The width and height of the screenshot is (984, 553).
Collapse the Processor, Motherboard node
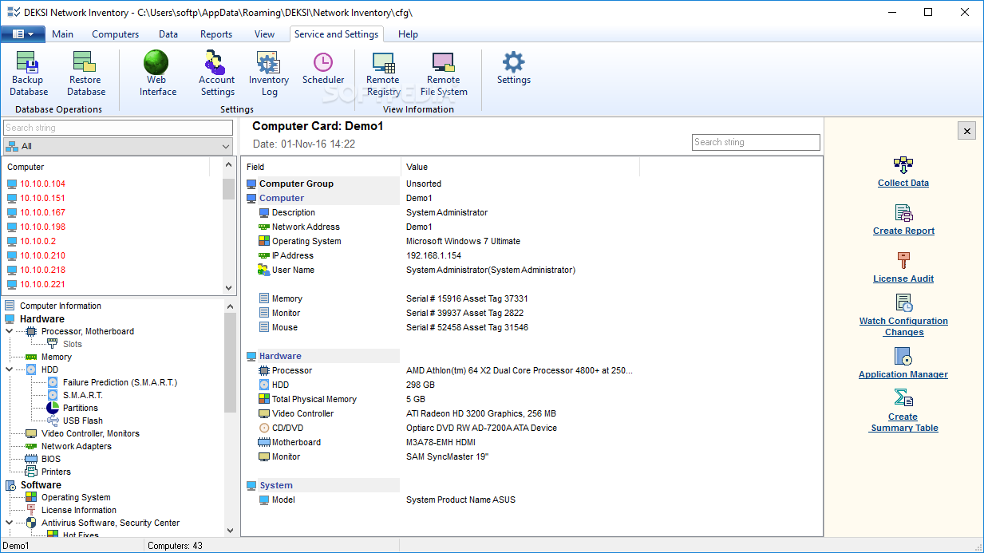pos(10,331)
